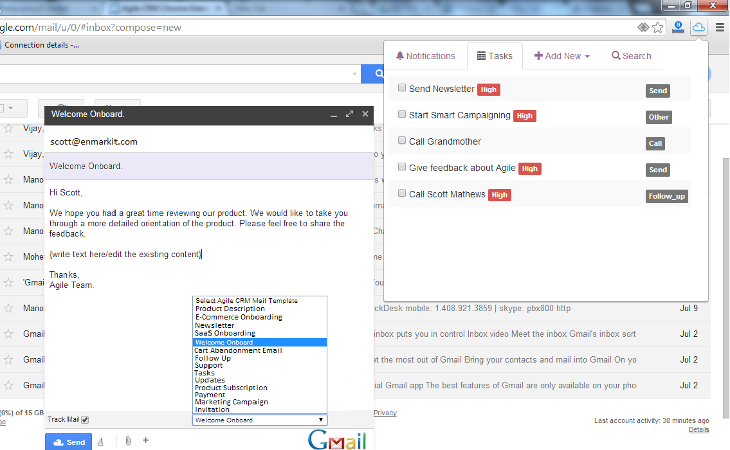Viewport: 730px width, 450px height.
Task: Check the Send Newsletter task checkbox
Action: tap(402, 88)
